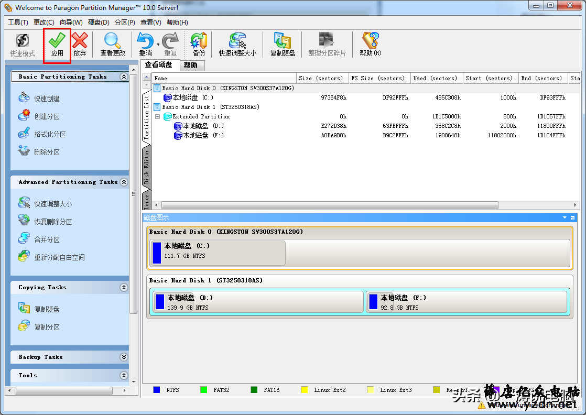Open 帮助(H) toolbar help icon
The image size is (586, 415).
pyautogui.click(x=371, y=40)
